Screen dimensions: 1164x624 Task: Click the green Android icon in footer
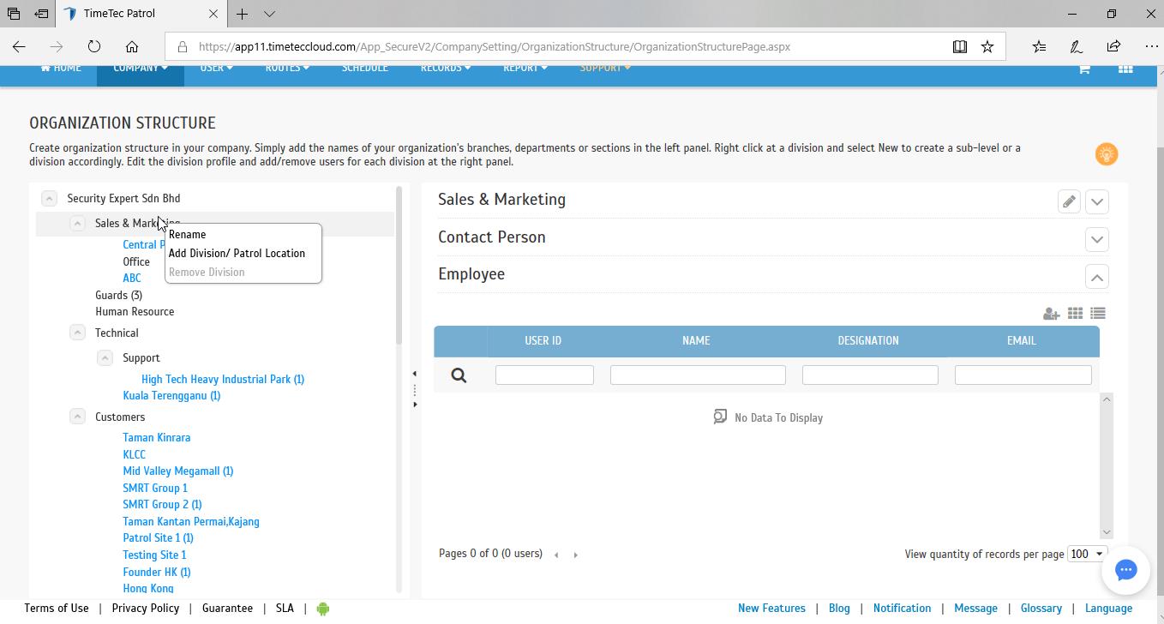click(322, 609)
